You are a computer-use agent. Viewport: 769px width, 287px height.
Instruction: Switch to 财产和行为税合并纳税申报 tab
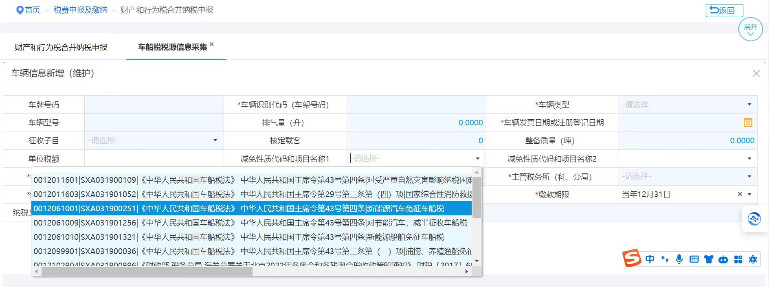[61, 47]
